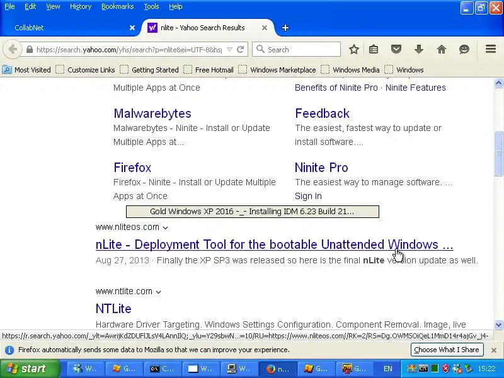Viewport: 504px width, 378px height.
Task: Open the Edit menu
Action: click(30, 6)
